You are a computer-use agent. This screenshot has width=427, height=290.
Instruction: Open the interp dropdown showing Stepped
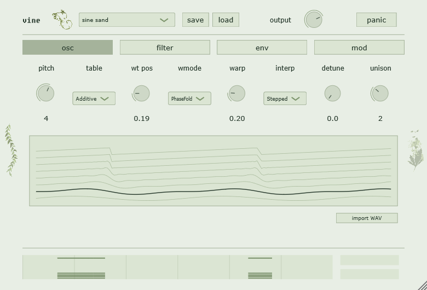coord(285,98)
